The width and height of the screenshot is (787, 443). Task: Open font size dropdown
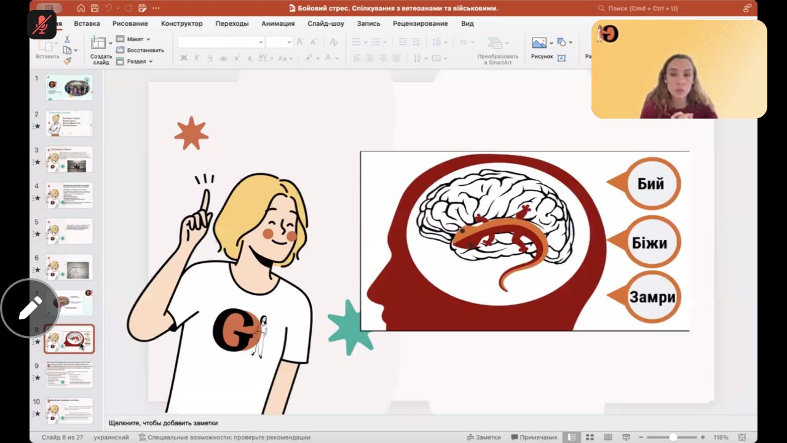pyautogui.click(x=288, y=42)
